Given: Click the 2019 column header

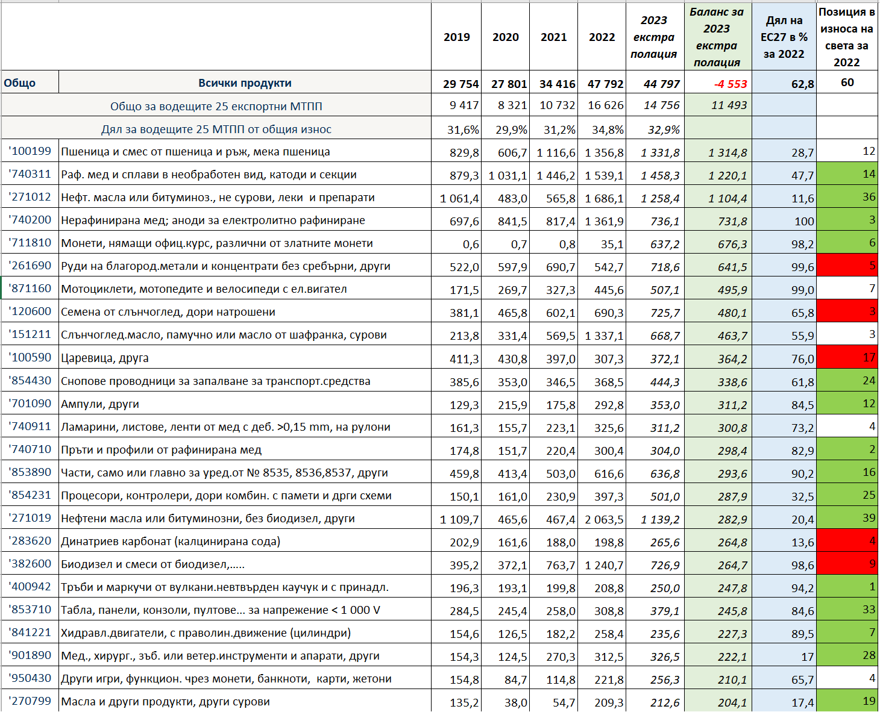Looking at the screenshot, I should tap(456, 37).
